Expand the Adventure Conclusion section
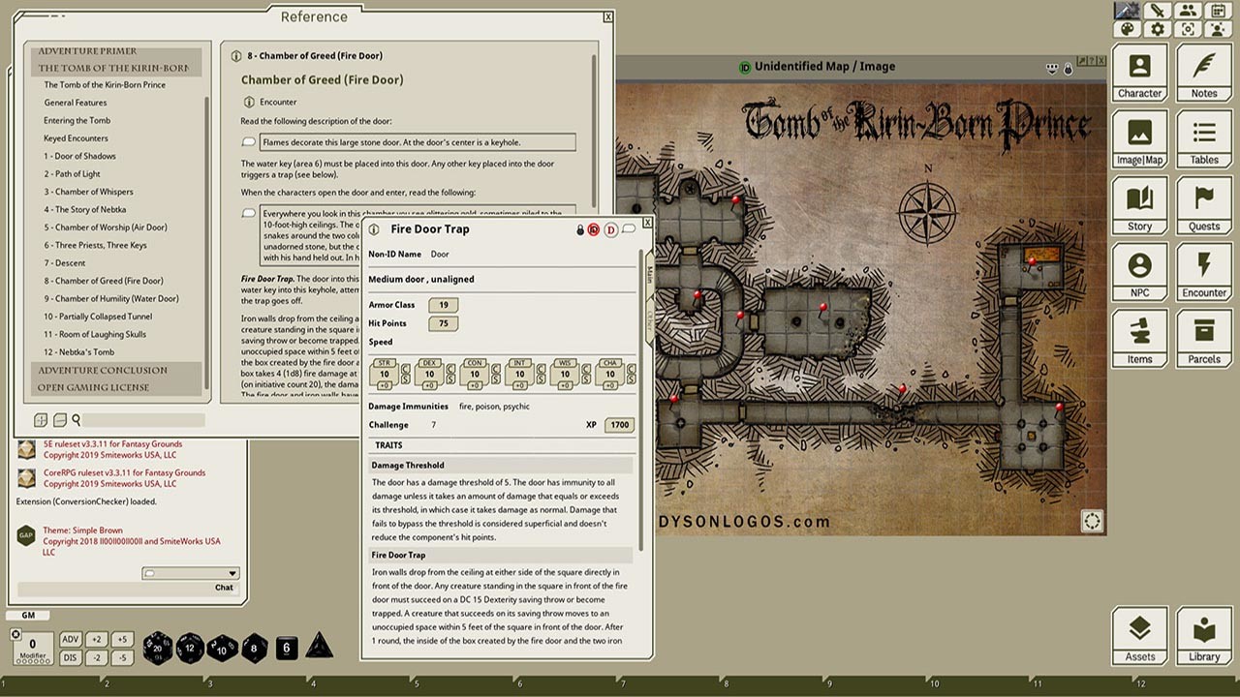Screen dimensions: 1240x697 pyautogui.click(x=101, y=370)
